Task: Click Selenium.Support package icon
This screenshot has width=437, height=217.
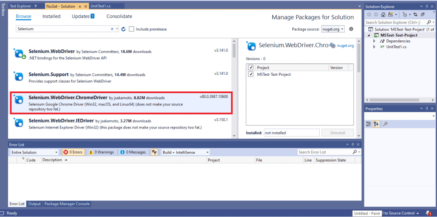Action: coord(19,76)
